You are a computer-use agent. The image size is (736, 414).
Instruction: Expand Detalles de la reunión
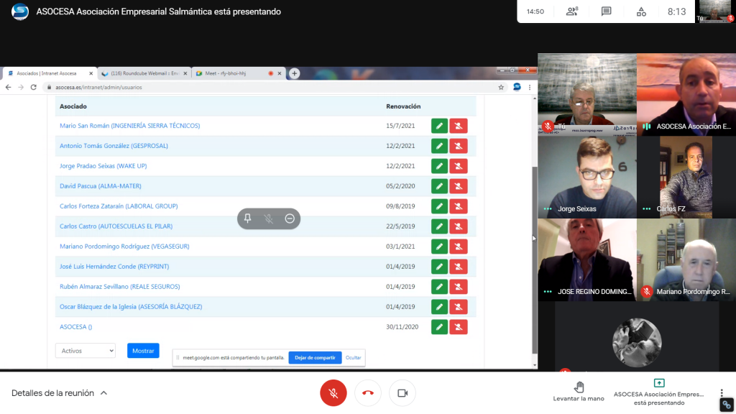59,393
